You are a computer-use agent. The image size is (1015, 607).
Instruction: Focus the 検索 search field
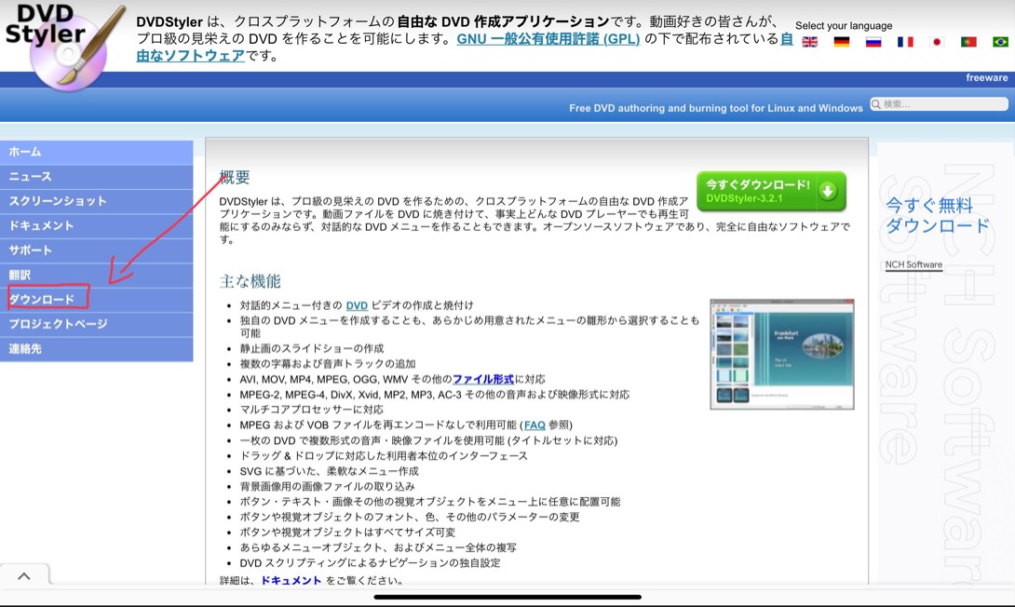(x=940, y=104)
